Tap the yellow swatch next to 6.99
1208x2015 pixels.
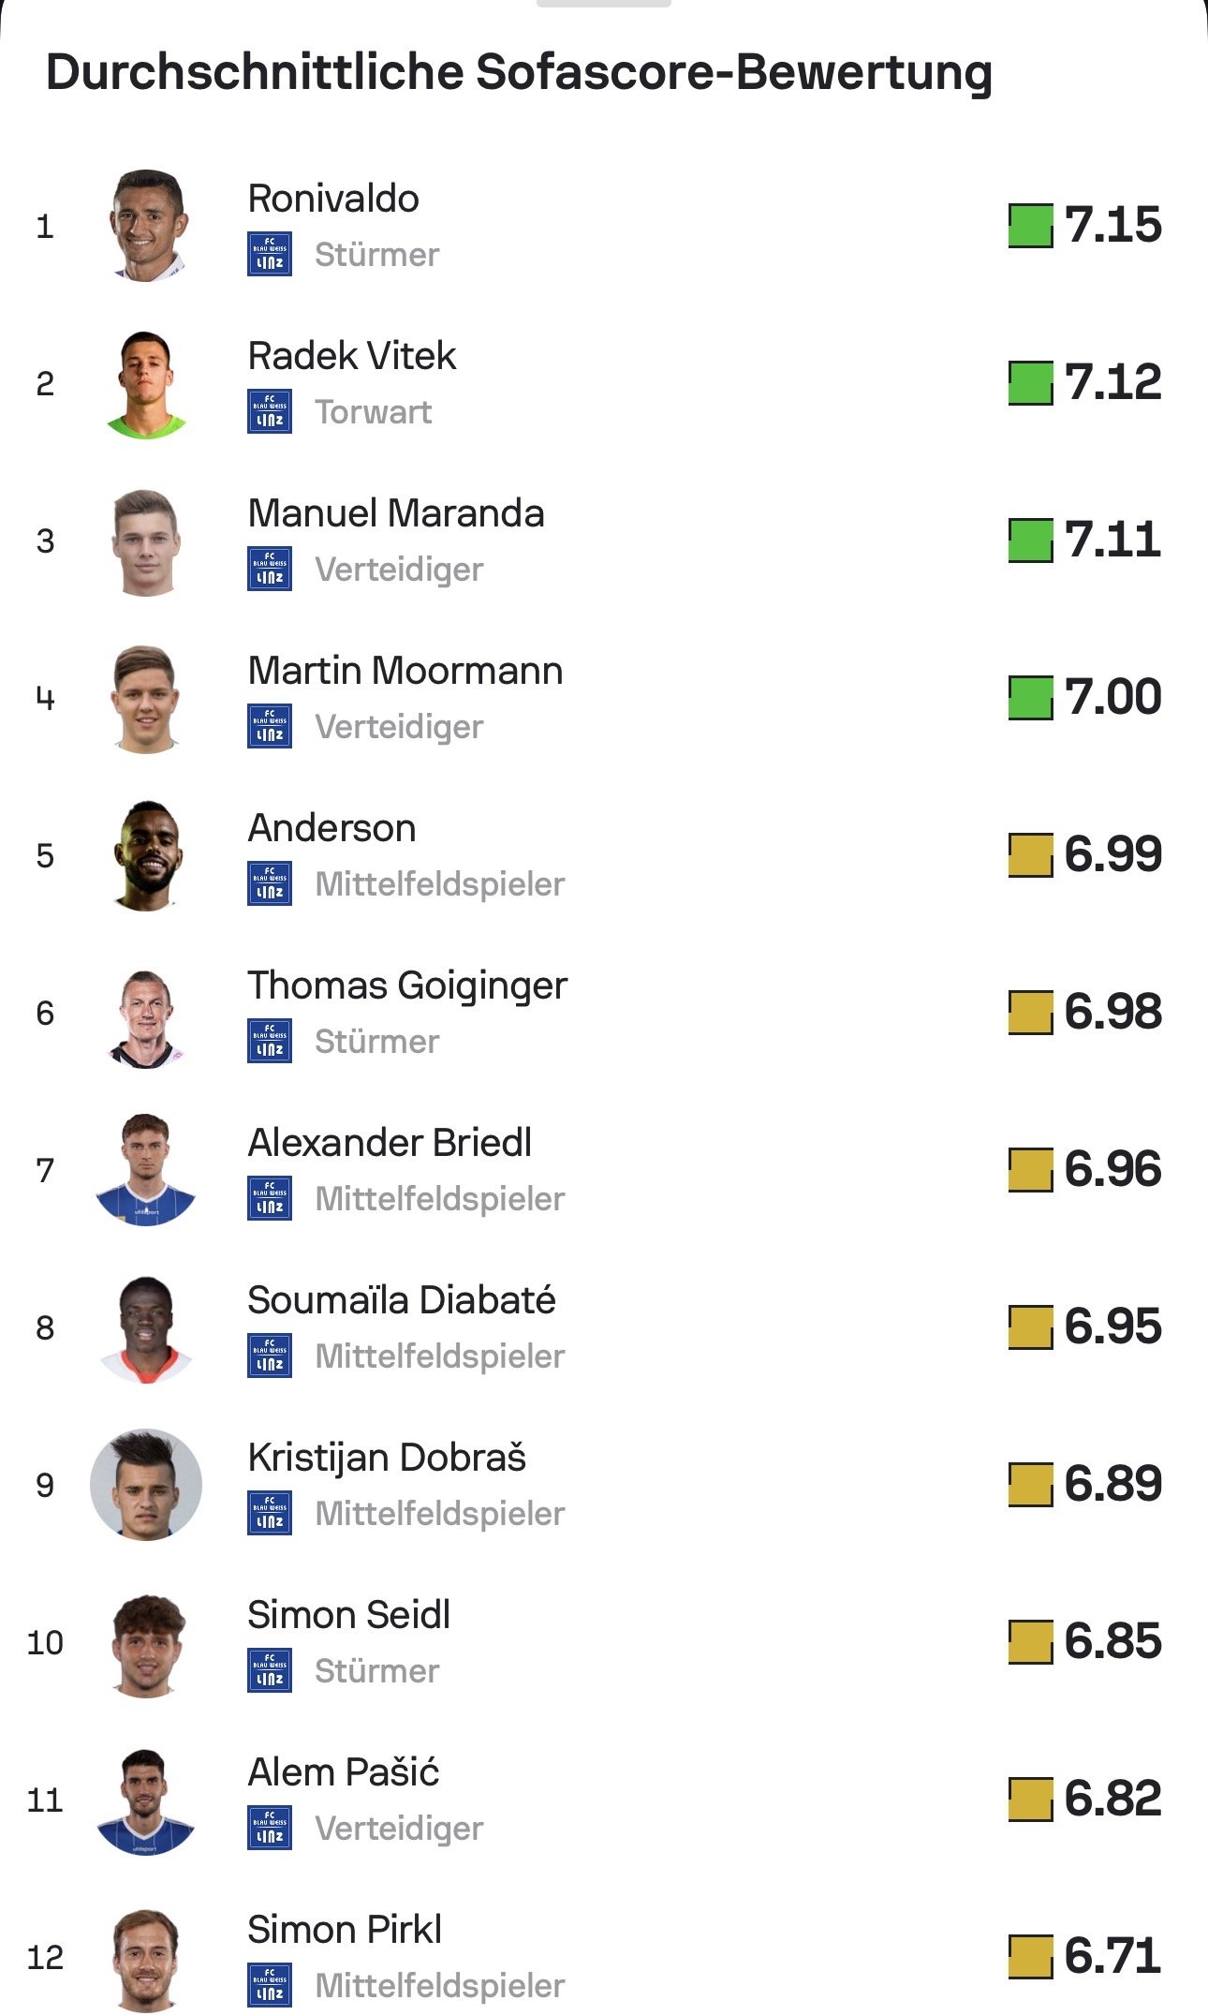tap(1031, 855)
